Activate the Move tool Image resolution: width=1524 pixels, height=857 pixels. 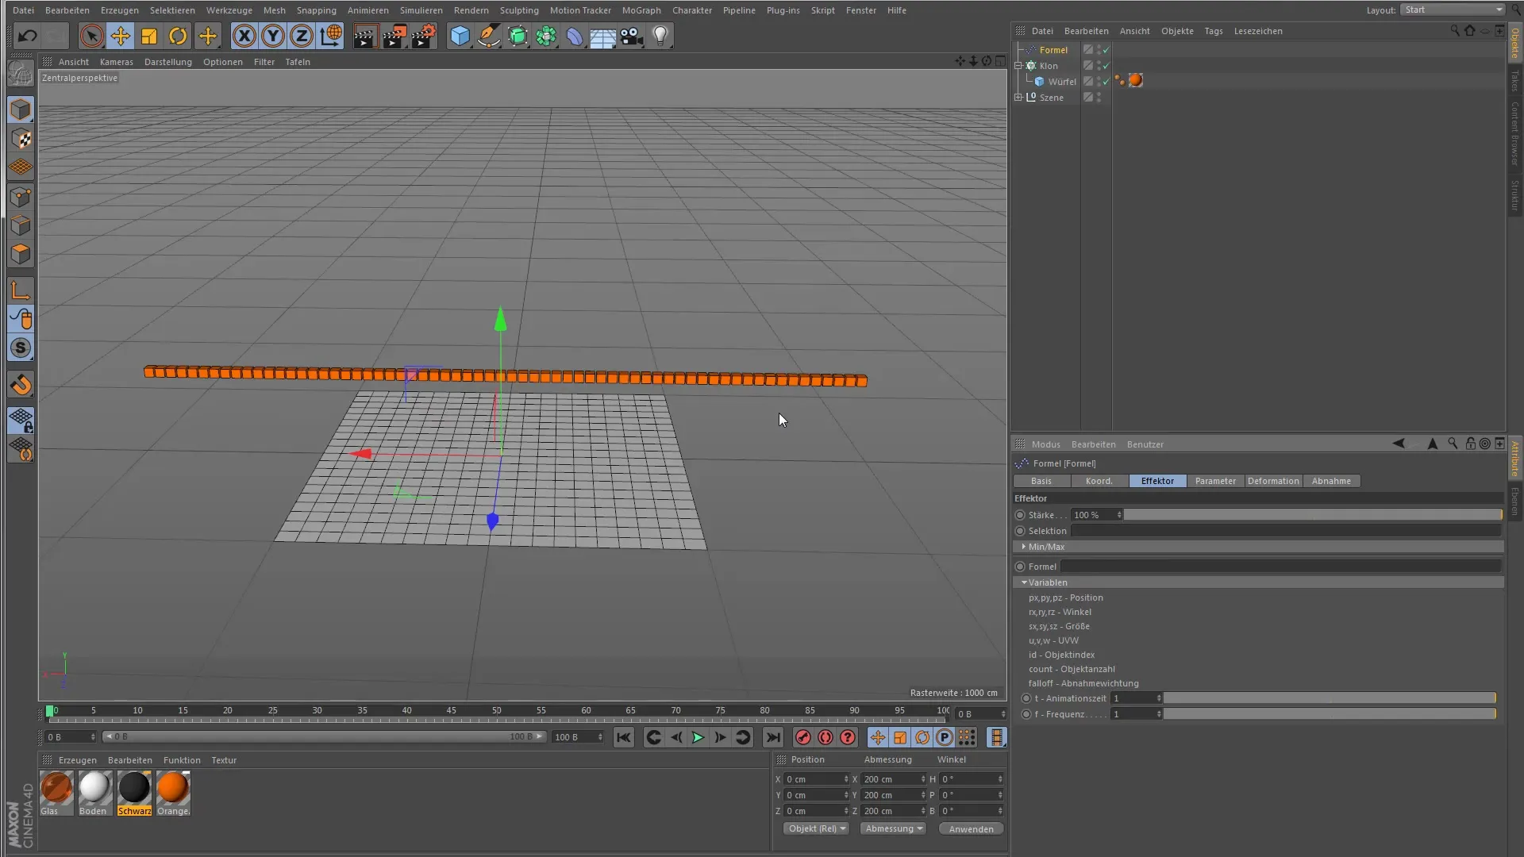point(121,36)
